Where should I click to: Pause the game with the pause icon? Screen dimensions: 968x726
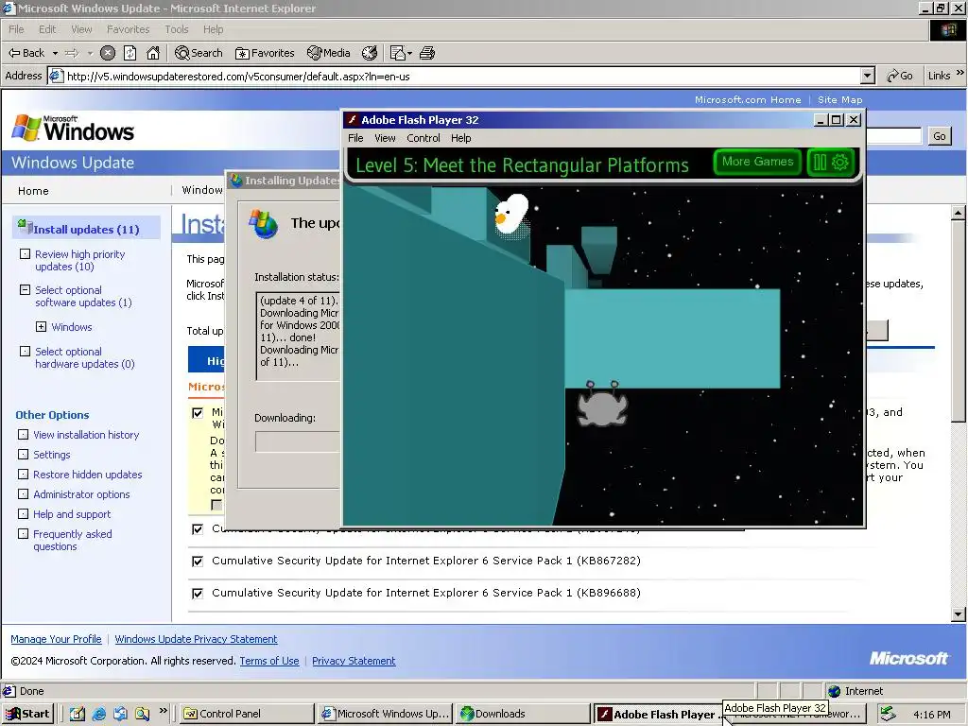pyautogui.click(x=820, y=163)
